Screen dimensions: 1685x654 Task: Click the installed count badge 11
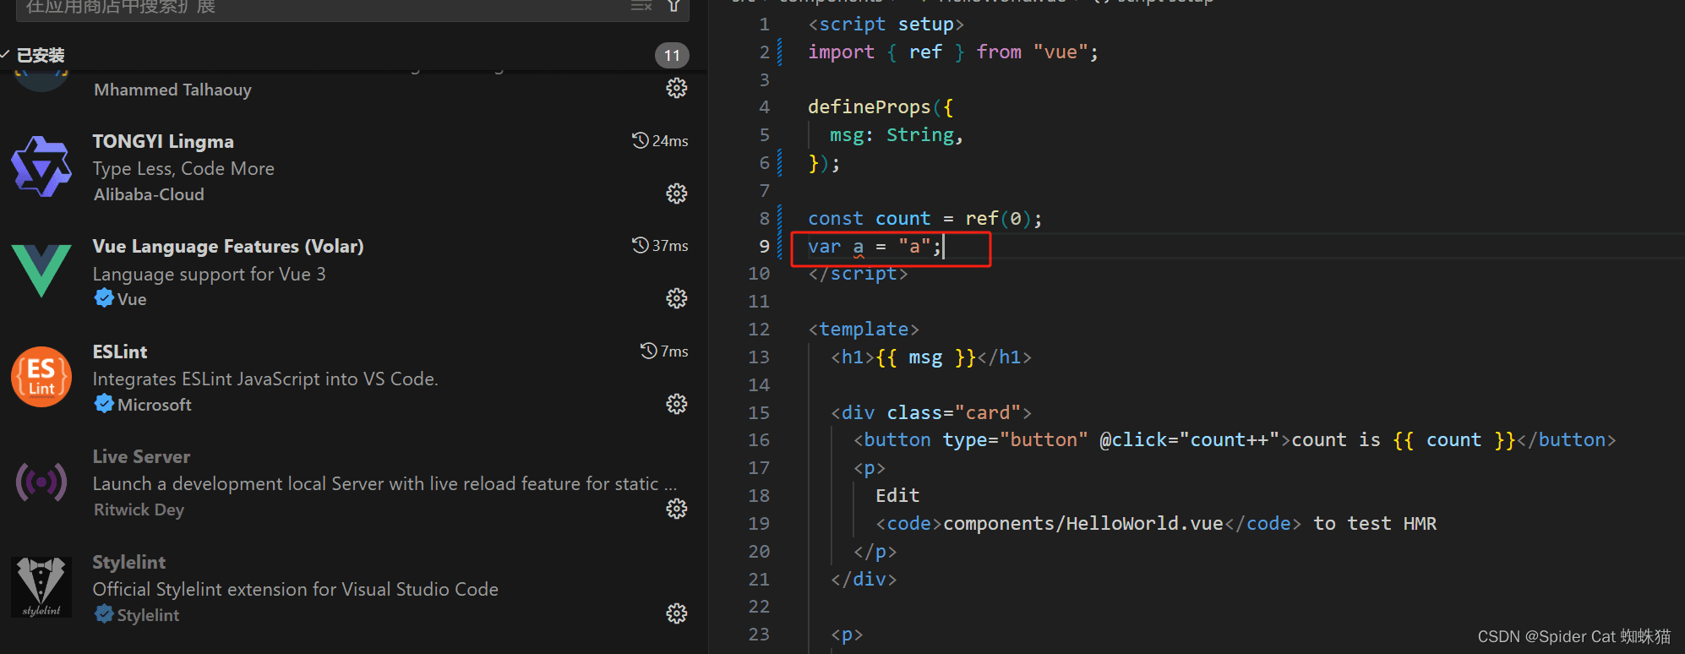[x=672, y=56]
